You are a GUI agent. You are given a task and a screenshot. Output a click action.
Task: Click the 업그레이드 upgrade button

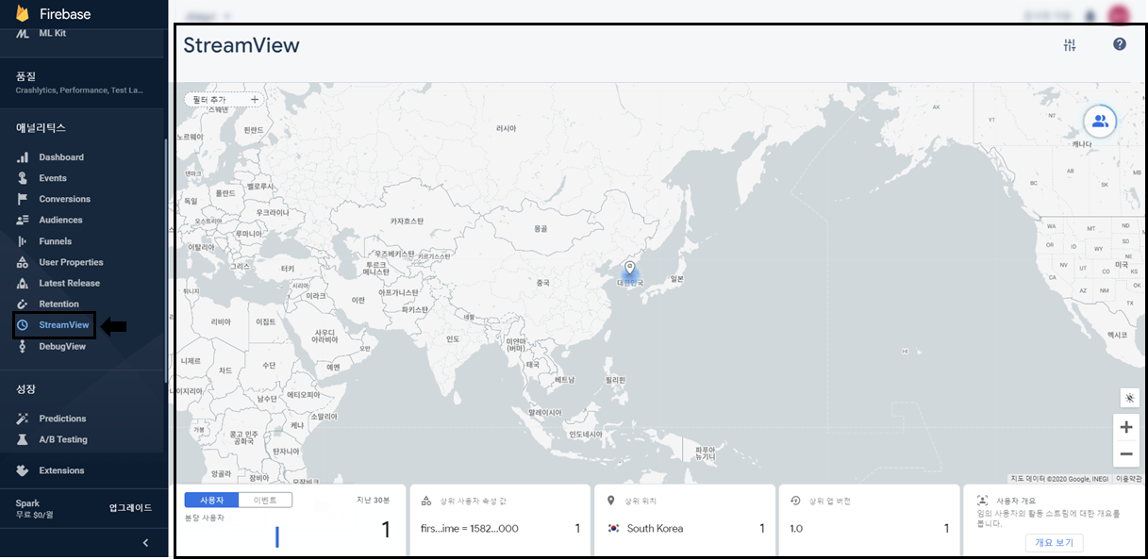pyautogui.click(x=130, y=507)
